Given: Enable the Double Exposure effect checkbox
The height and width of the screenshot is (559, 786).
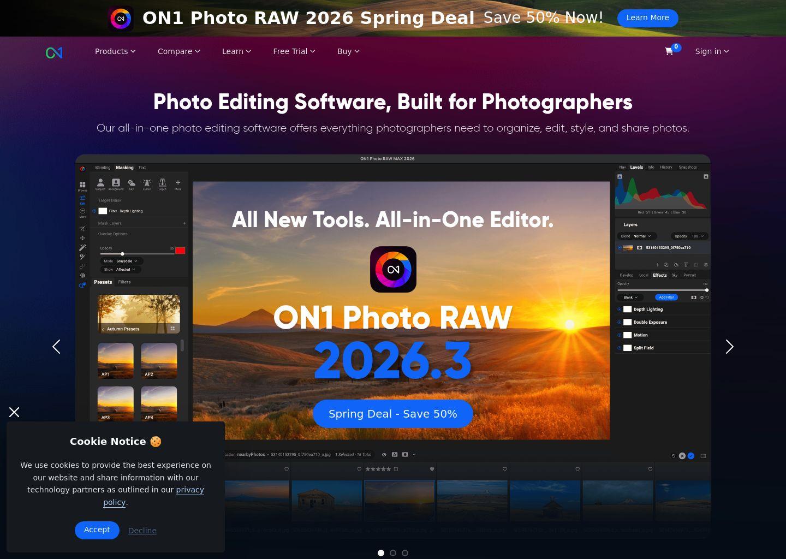Looking at the screenshot, I should click(x=627, y=322).
